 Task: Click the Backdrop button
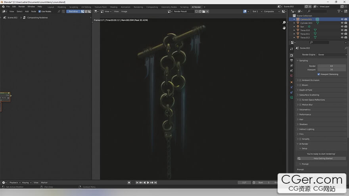(x=73, y=11)
